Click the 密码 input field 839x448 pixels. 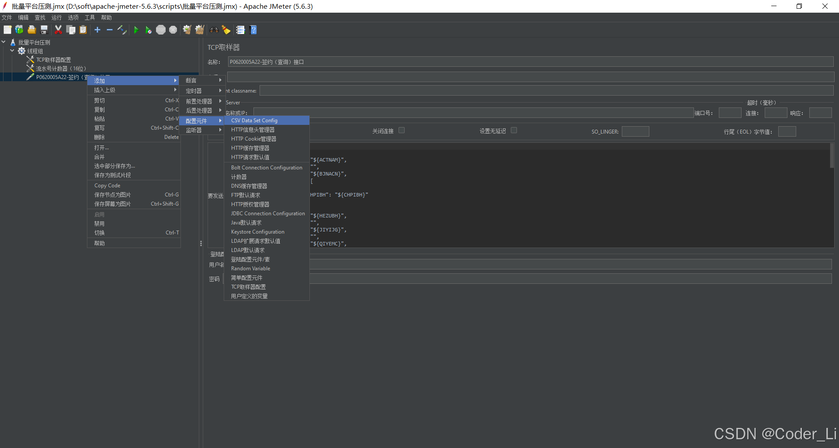(x=527, y=279)
